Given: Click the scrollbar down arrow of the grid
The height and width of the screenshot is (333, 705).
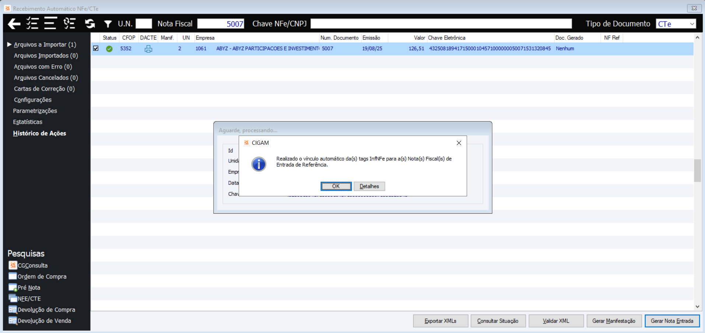Looking at the screenshot, I should pos(697,306).
